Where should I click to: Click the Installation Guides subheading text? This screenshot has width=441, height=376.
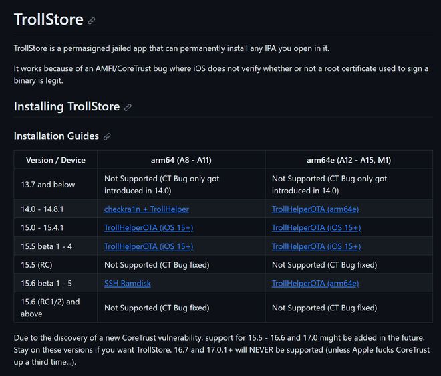[56, 136]
